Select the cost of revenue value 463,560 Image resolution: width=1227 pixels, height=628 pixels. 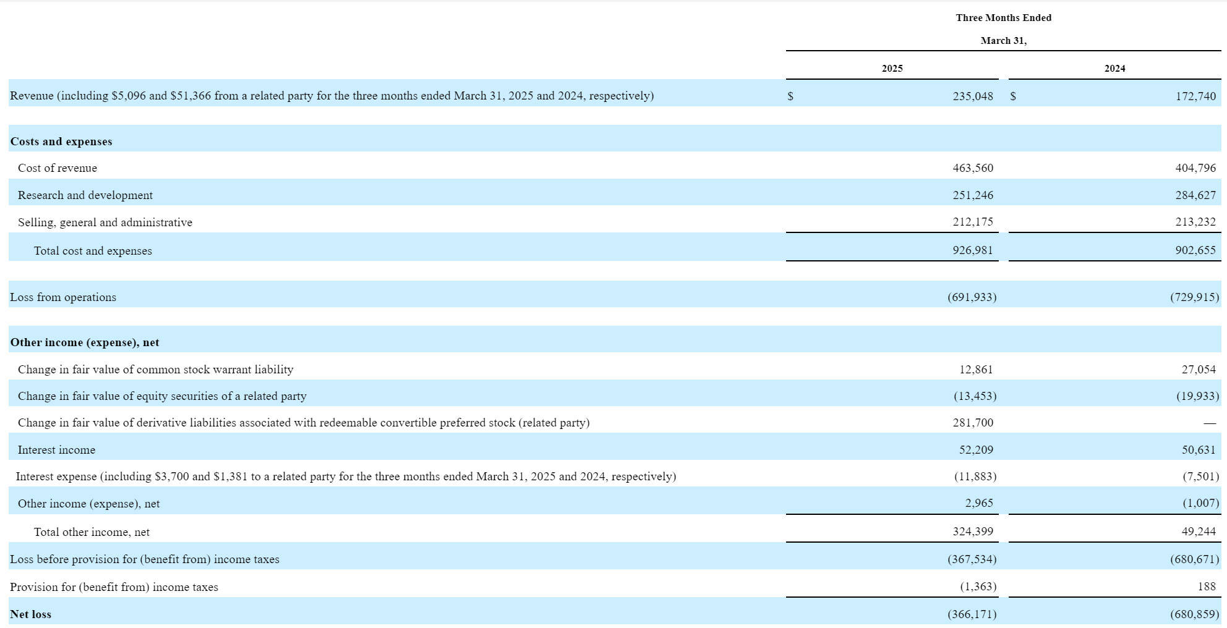click(973, 168)
